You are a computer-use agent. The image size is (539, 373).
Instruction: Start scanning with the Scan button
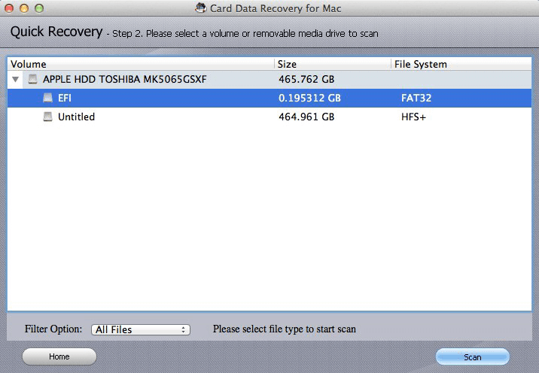473,357
